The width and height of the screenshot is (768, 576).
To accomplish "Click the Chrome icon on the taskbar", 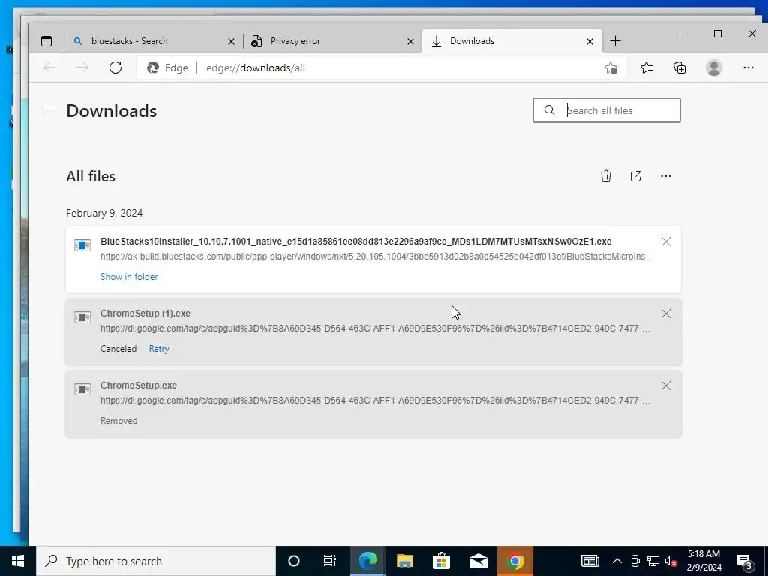I will pos(514,561).
